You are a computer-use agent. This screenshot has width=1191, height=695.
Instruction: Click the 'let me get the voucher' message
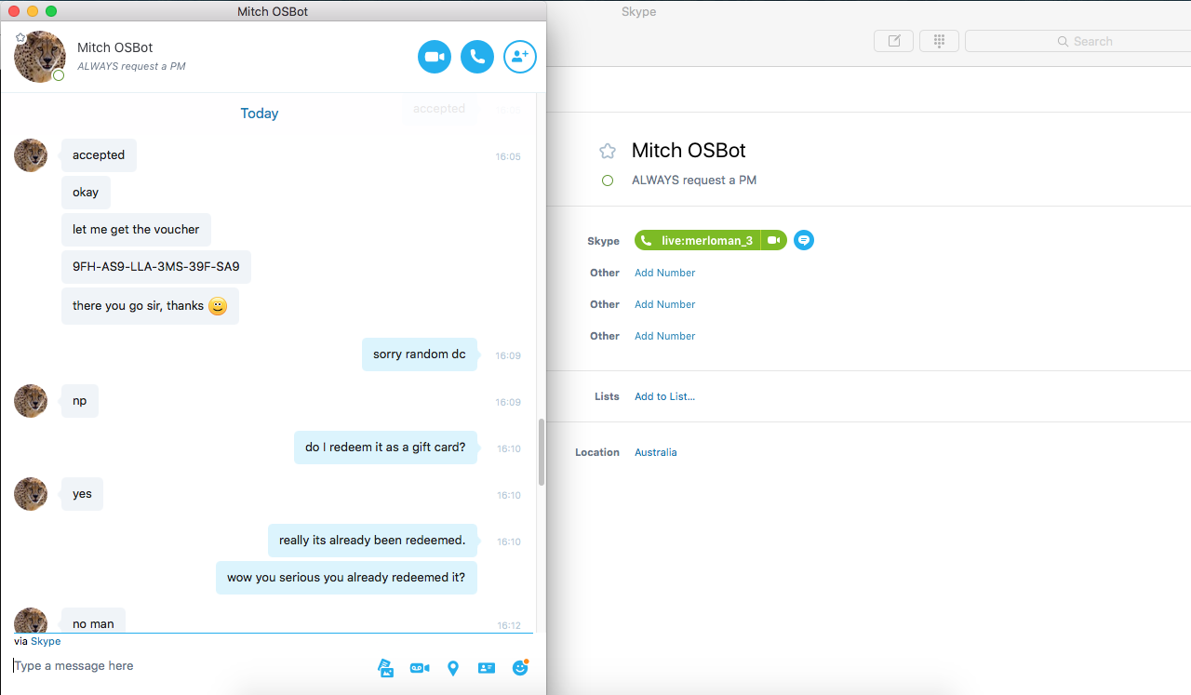(136, 230)
